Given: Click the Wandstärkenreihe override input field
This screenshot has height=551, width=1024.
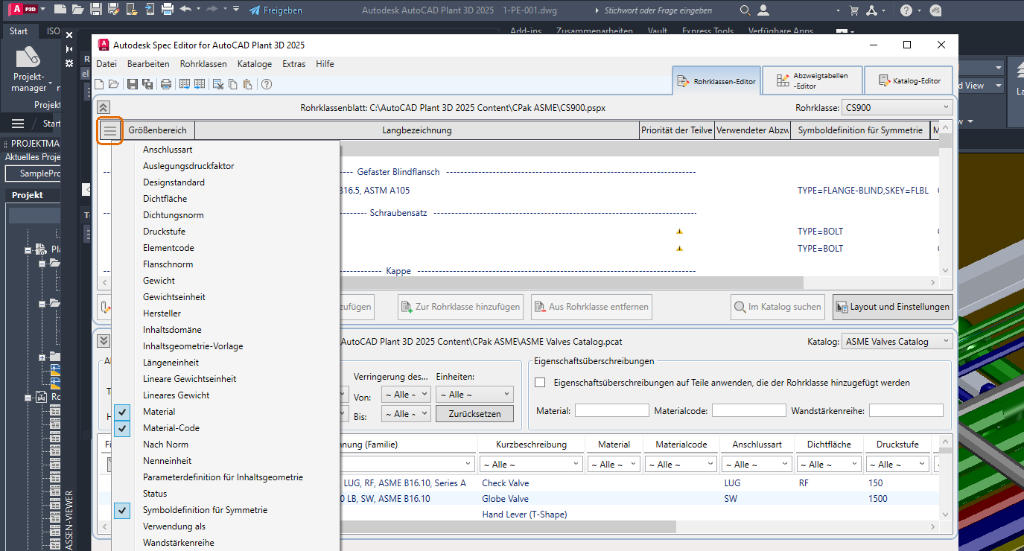Looking at the screenshot, I should [x=906, y=410].
